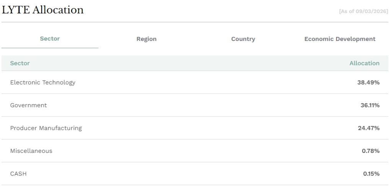Click the As of 09/03/2026 date
Viewport: 392px width, 188px height.
pos(364,11)
